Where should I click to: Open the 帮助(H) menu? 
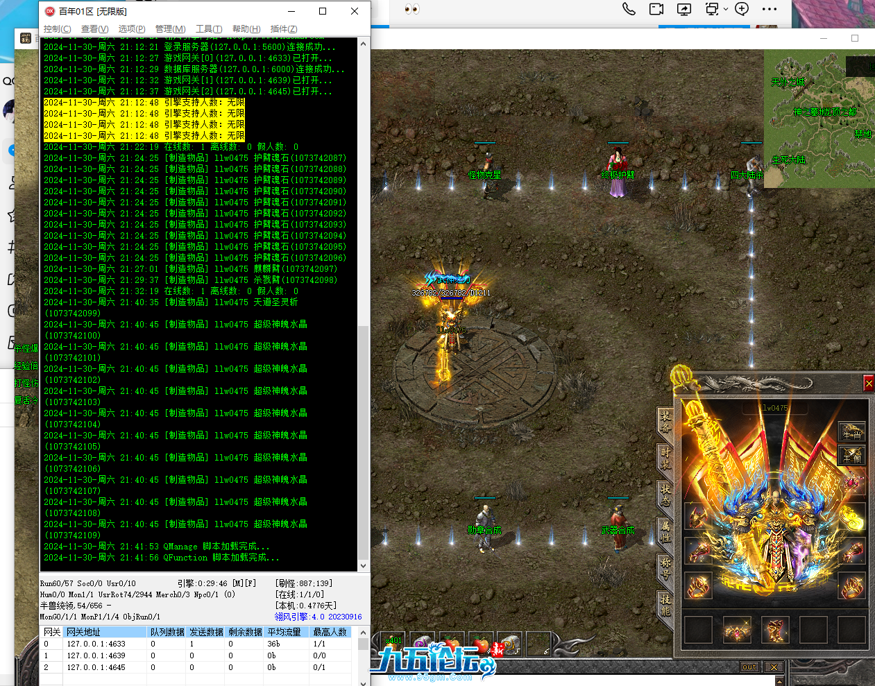pos(246,29)
